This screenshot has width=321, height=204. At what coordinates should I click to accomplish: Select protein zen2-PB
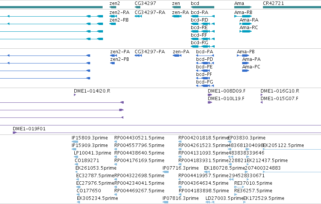[120, 59]
